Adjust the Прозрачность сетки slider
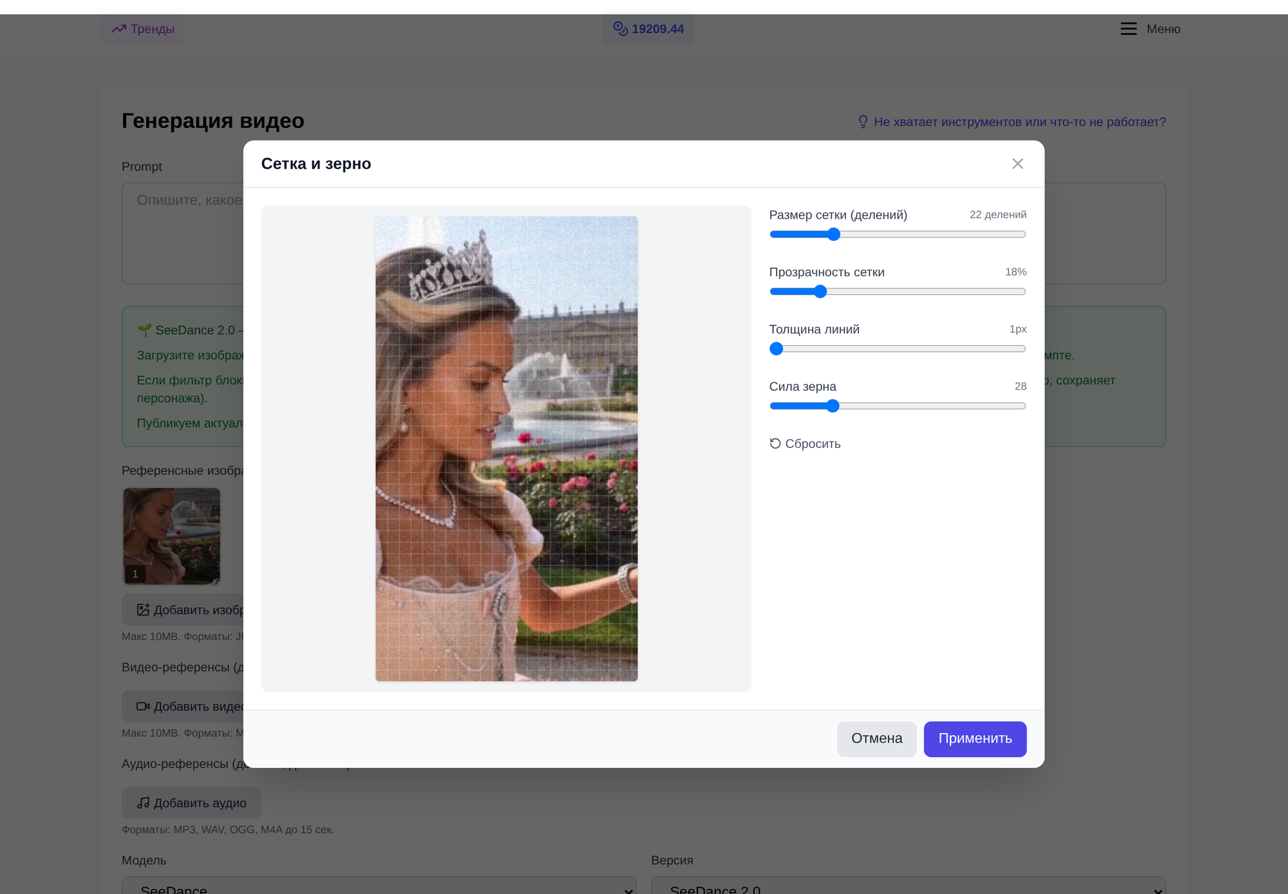The image size is (1288, 894). point(897,292)
